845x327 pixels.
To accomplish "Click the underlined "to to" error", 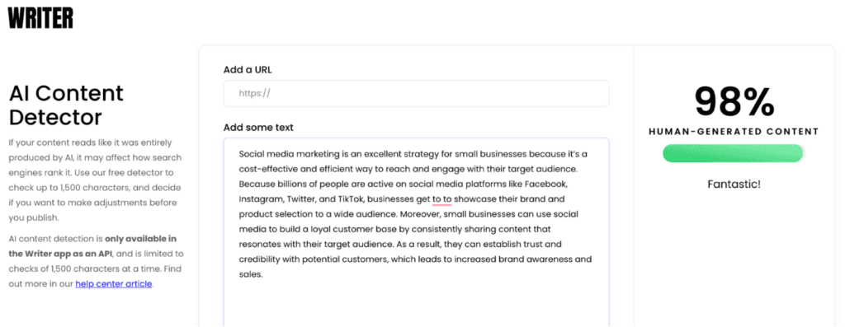I will pyautogui.click(x=442, y=199).
